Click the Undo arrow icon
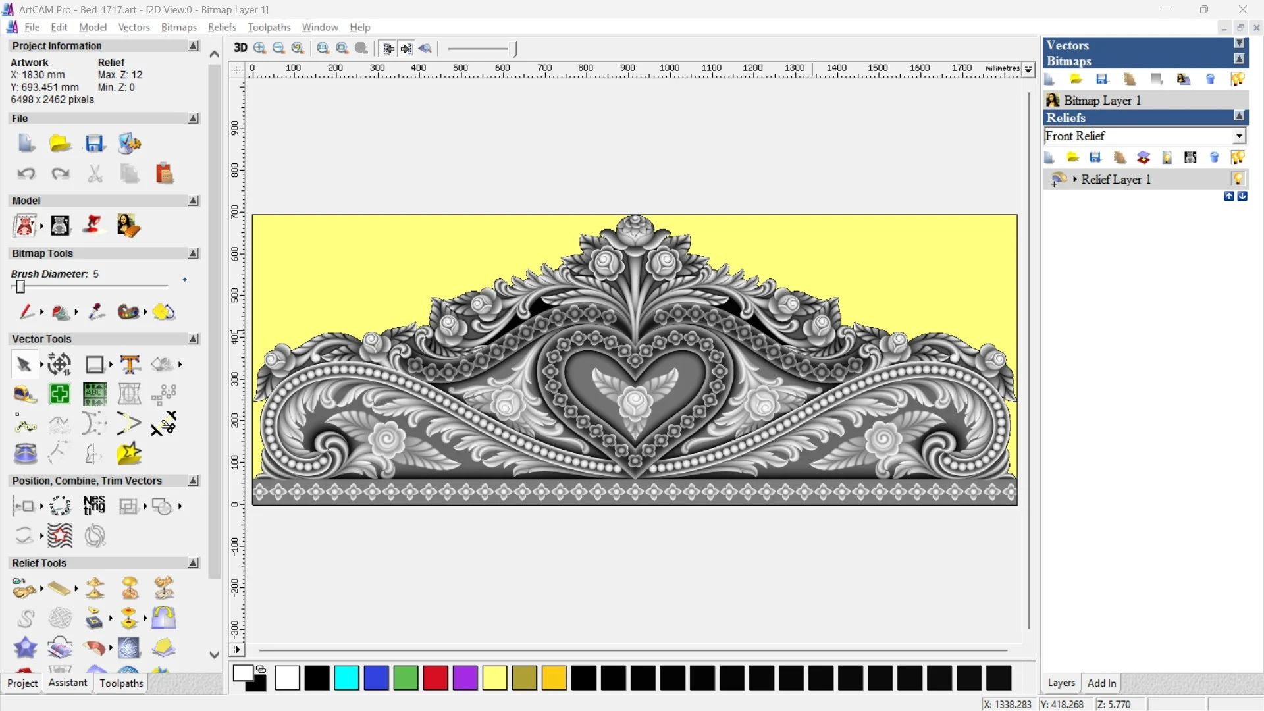 [x=26, y=174]
